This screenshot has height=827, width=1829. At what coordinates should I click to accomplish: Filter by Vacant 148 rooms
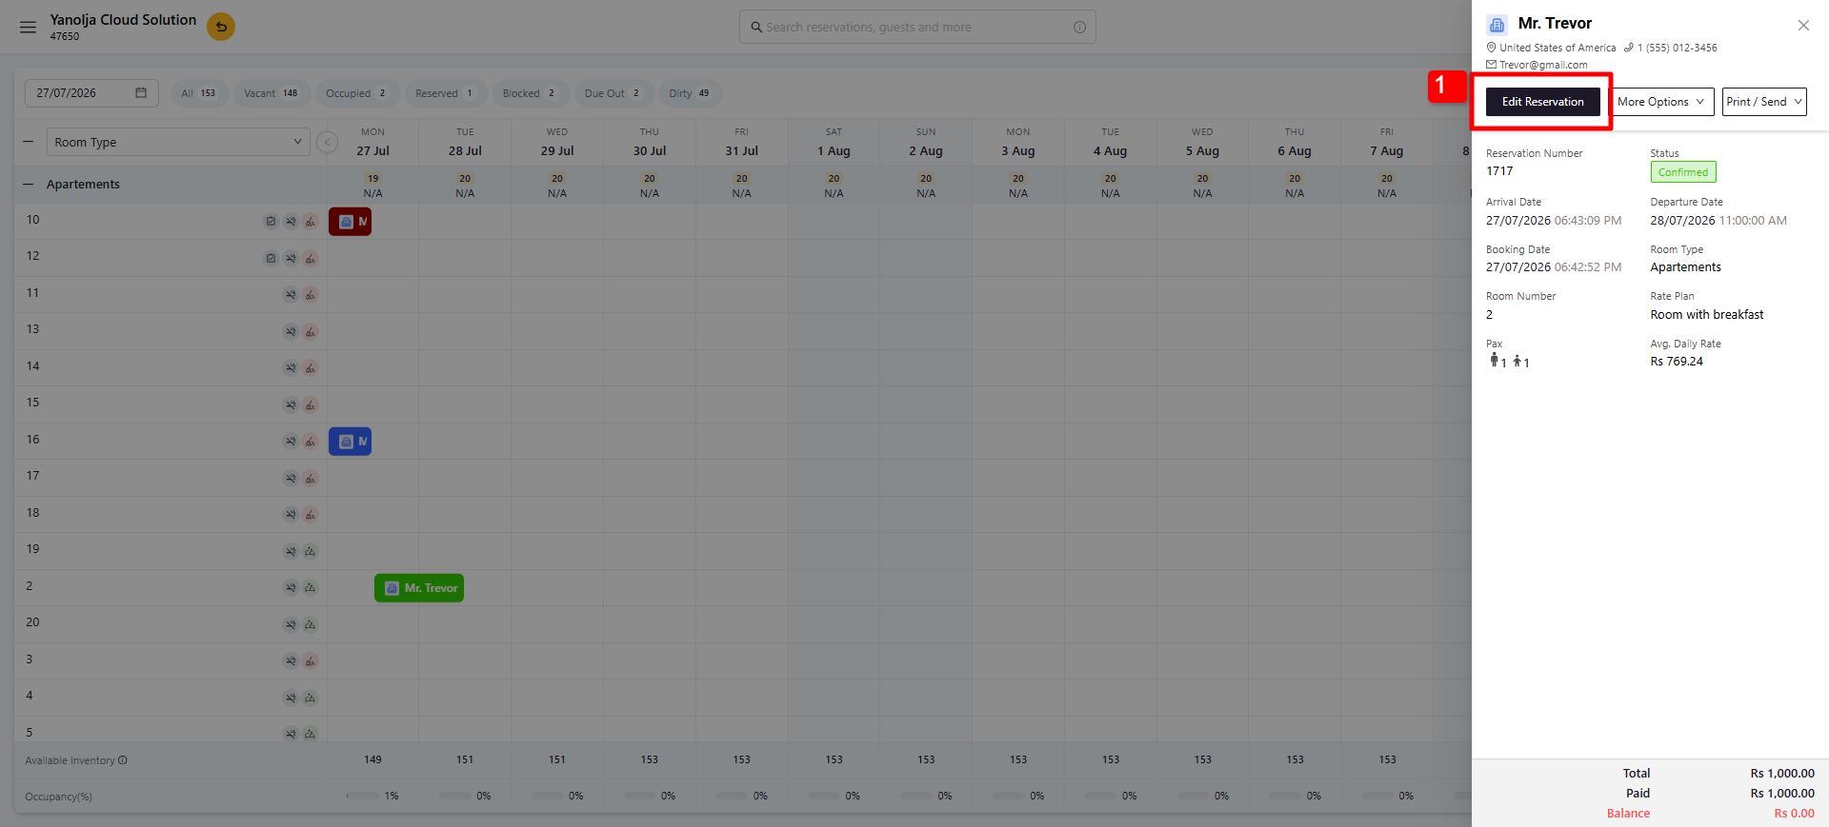pyautogui.click(x=271, y=93)
